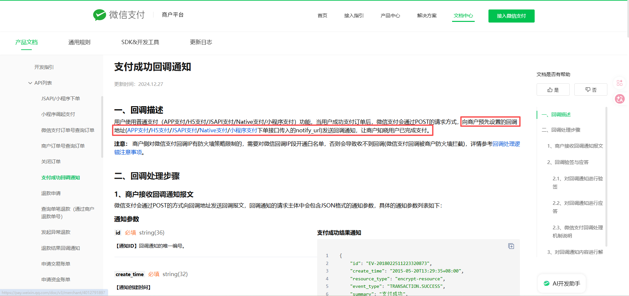Screen dimensions: 629x296
Task: Jump to 1、商户接收回调通知报文 in the outline
Action: click(x=575, y=146)
